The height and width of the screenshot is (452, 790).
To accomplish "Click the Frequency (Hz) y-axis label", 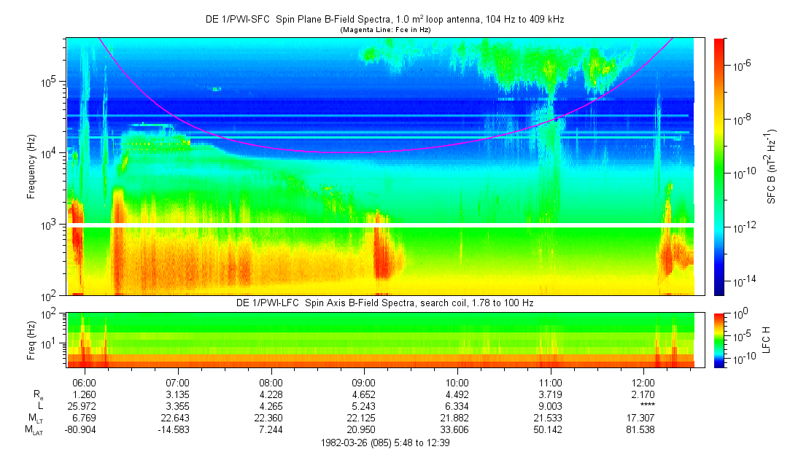I will click(31, 166).
